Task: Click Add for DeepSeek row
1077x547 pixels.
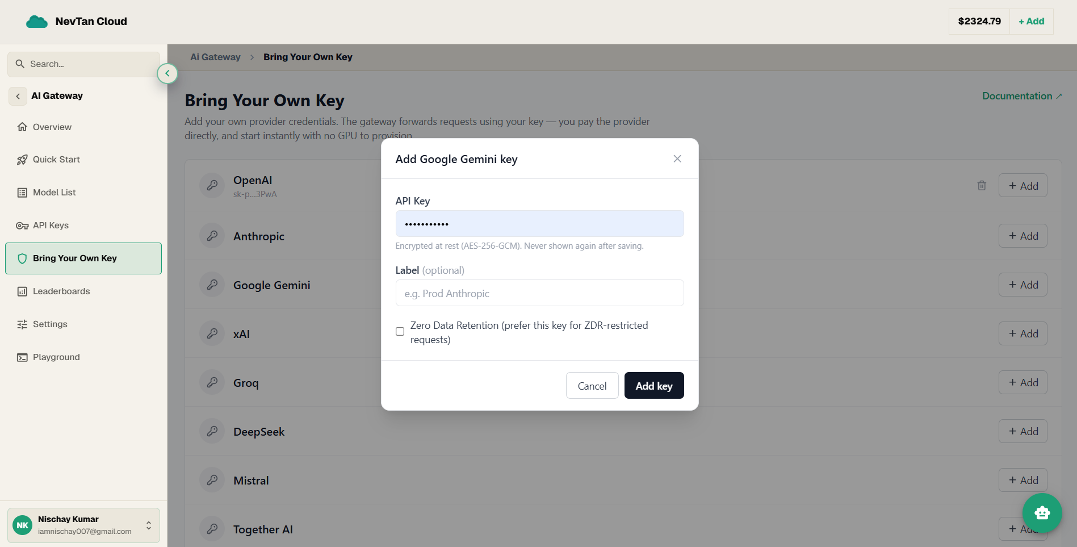Action: tap(1023, 431)
